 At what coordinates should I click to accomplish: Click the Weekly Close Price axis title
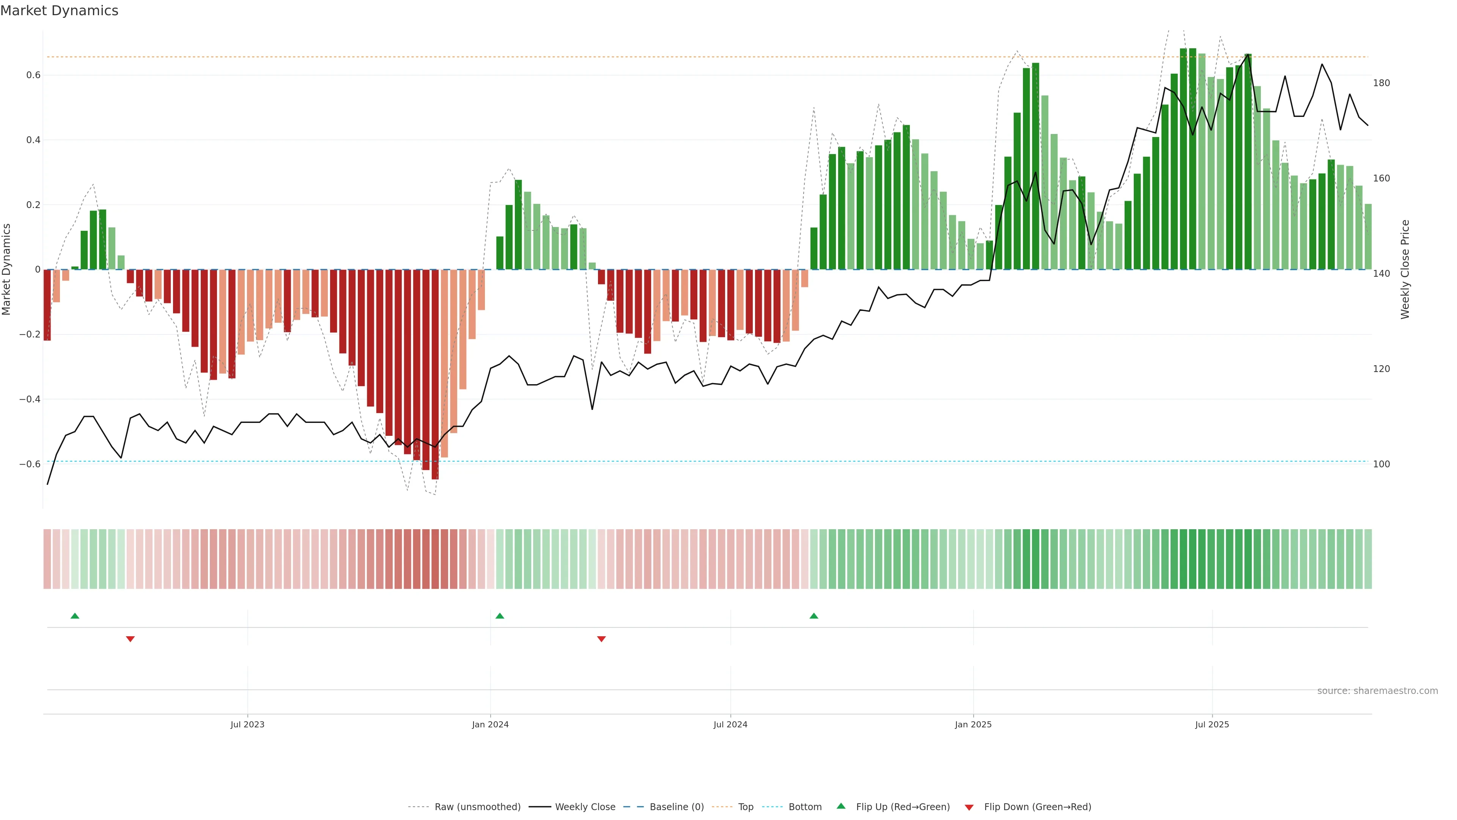tap(1405, 270)
